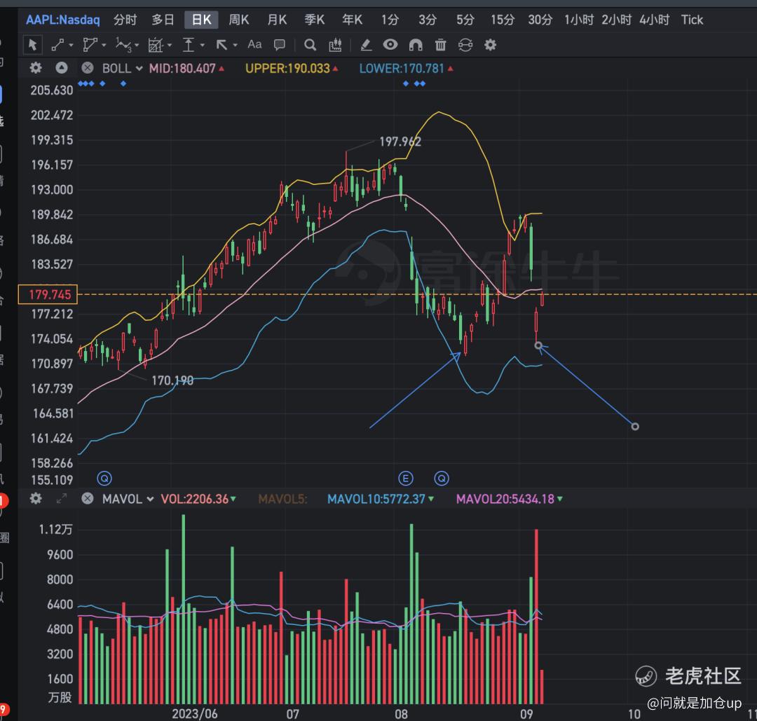Delete drawings with the trash icon
The height and width of the screenshot is (721, 757).
pos(440,45)
